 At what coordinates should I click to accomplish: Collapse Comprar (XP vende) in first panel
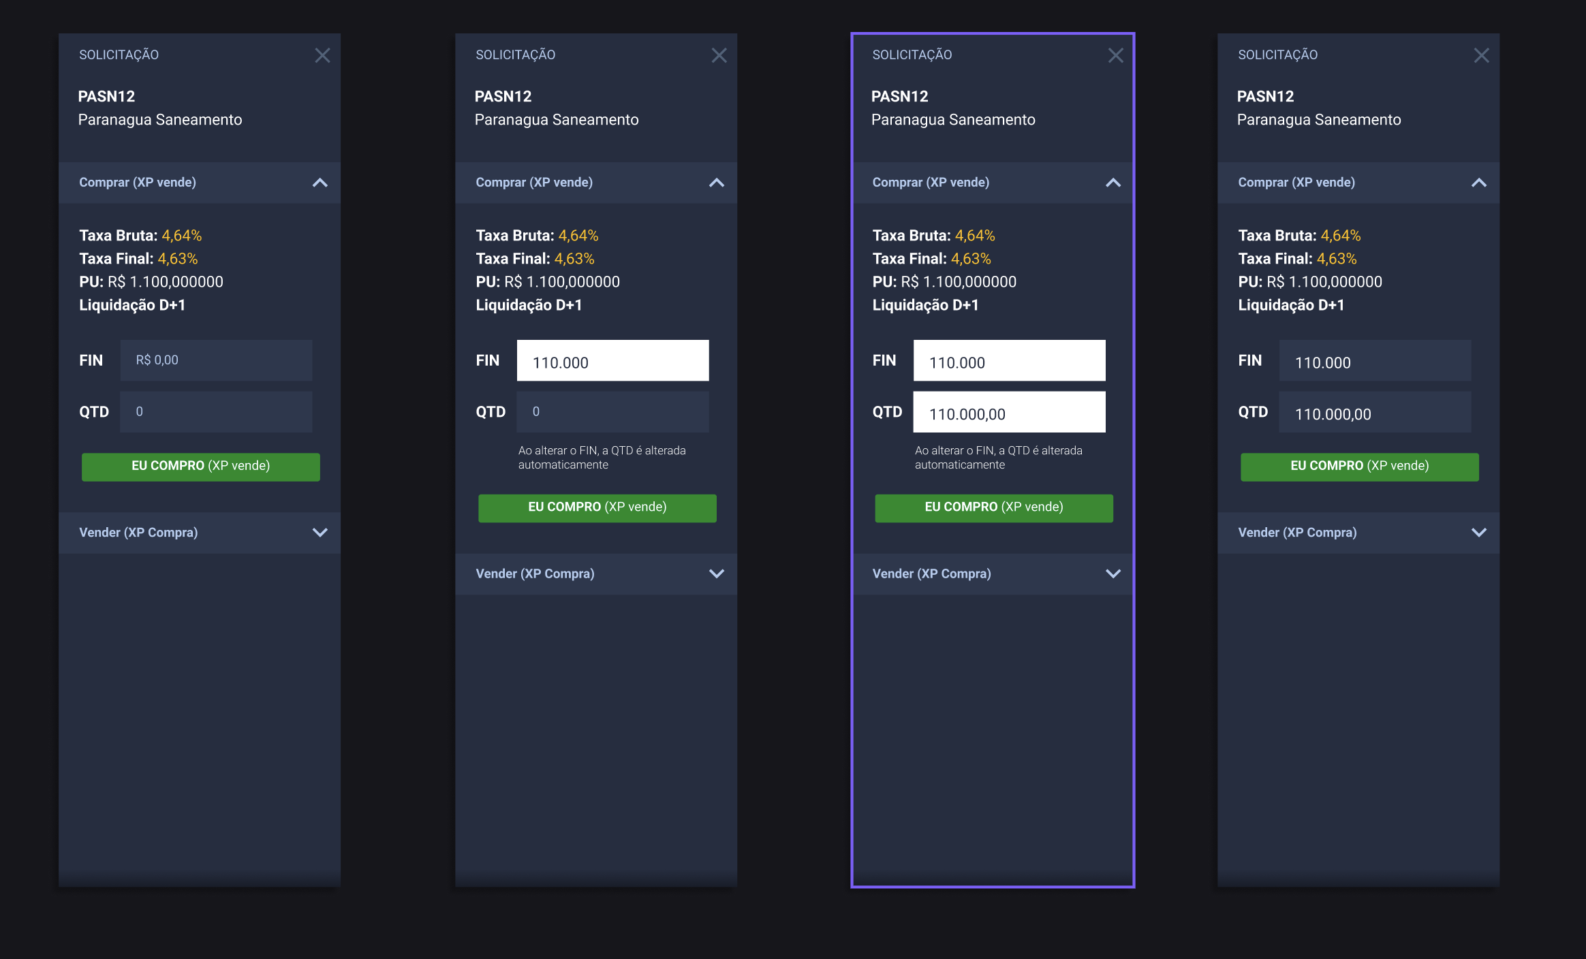click(x=320, y=183)
